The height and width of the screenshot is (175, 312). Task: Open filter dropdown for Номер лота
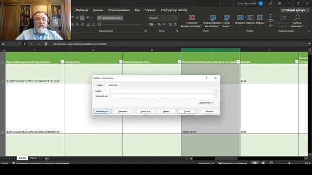click(x=121, y=62)
